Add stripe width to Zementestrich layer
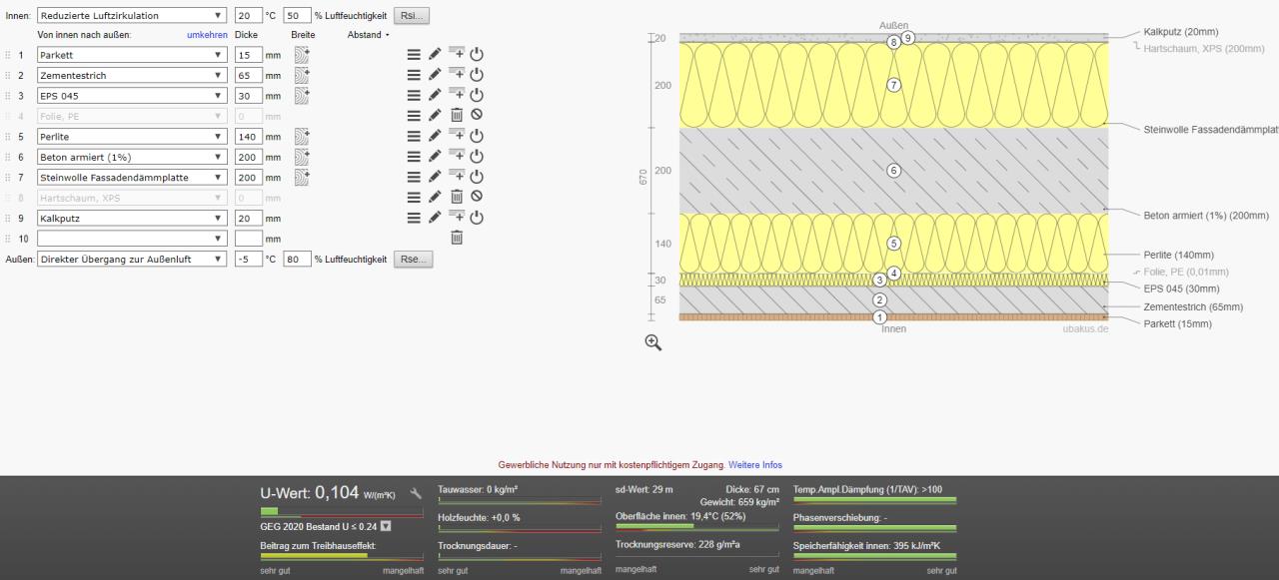1279x580 pixels. (302, 75)
